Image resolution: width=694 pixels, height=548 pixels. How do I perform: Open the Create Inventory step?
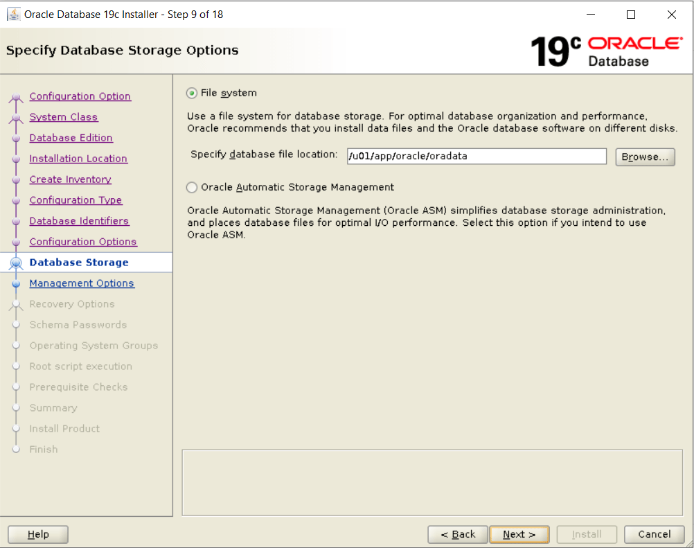tap(70, 179)
